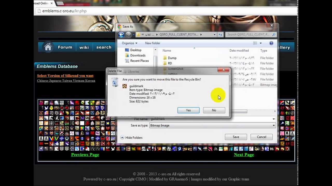Close the Save As dialog
The image size is (332, 186).
click(x=272, y=26)
